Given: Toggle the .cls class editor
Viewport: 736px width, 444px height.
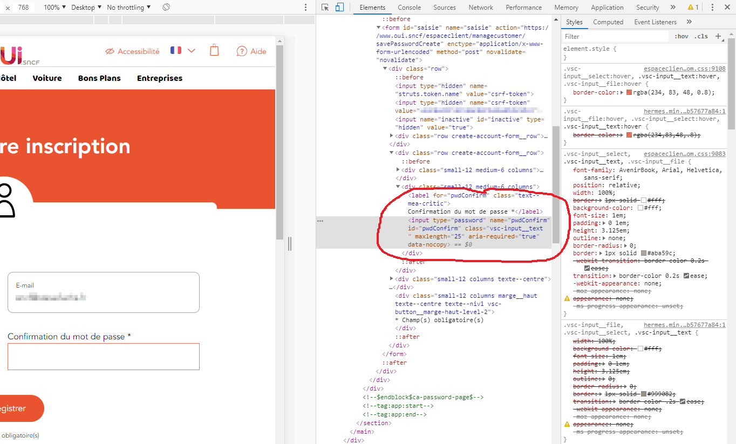Looking at the screenshot, I should tap(701, 37).
